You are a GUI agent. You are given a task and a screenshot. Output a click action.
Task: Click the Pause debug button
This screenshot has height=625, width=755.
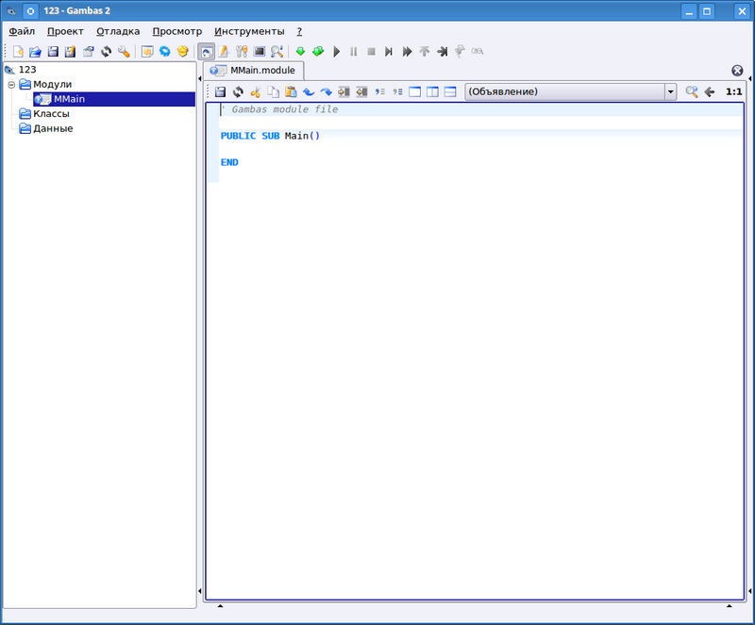coord(353,51)
